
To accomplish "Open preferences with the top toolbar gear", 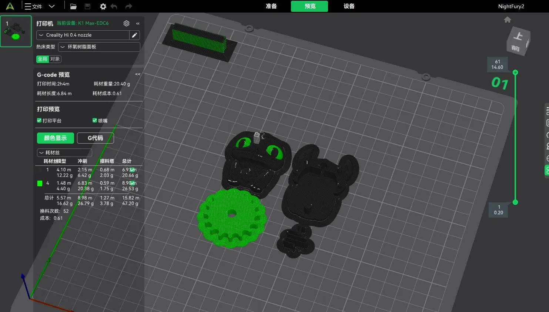I will point(103,6).
